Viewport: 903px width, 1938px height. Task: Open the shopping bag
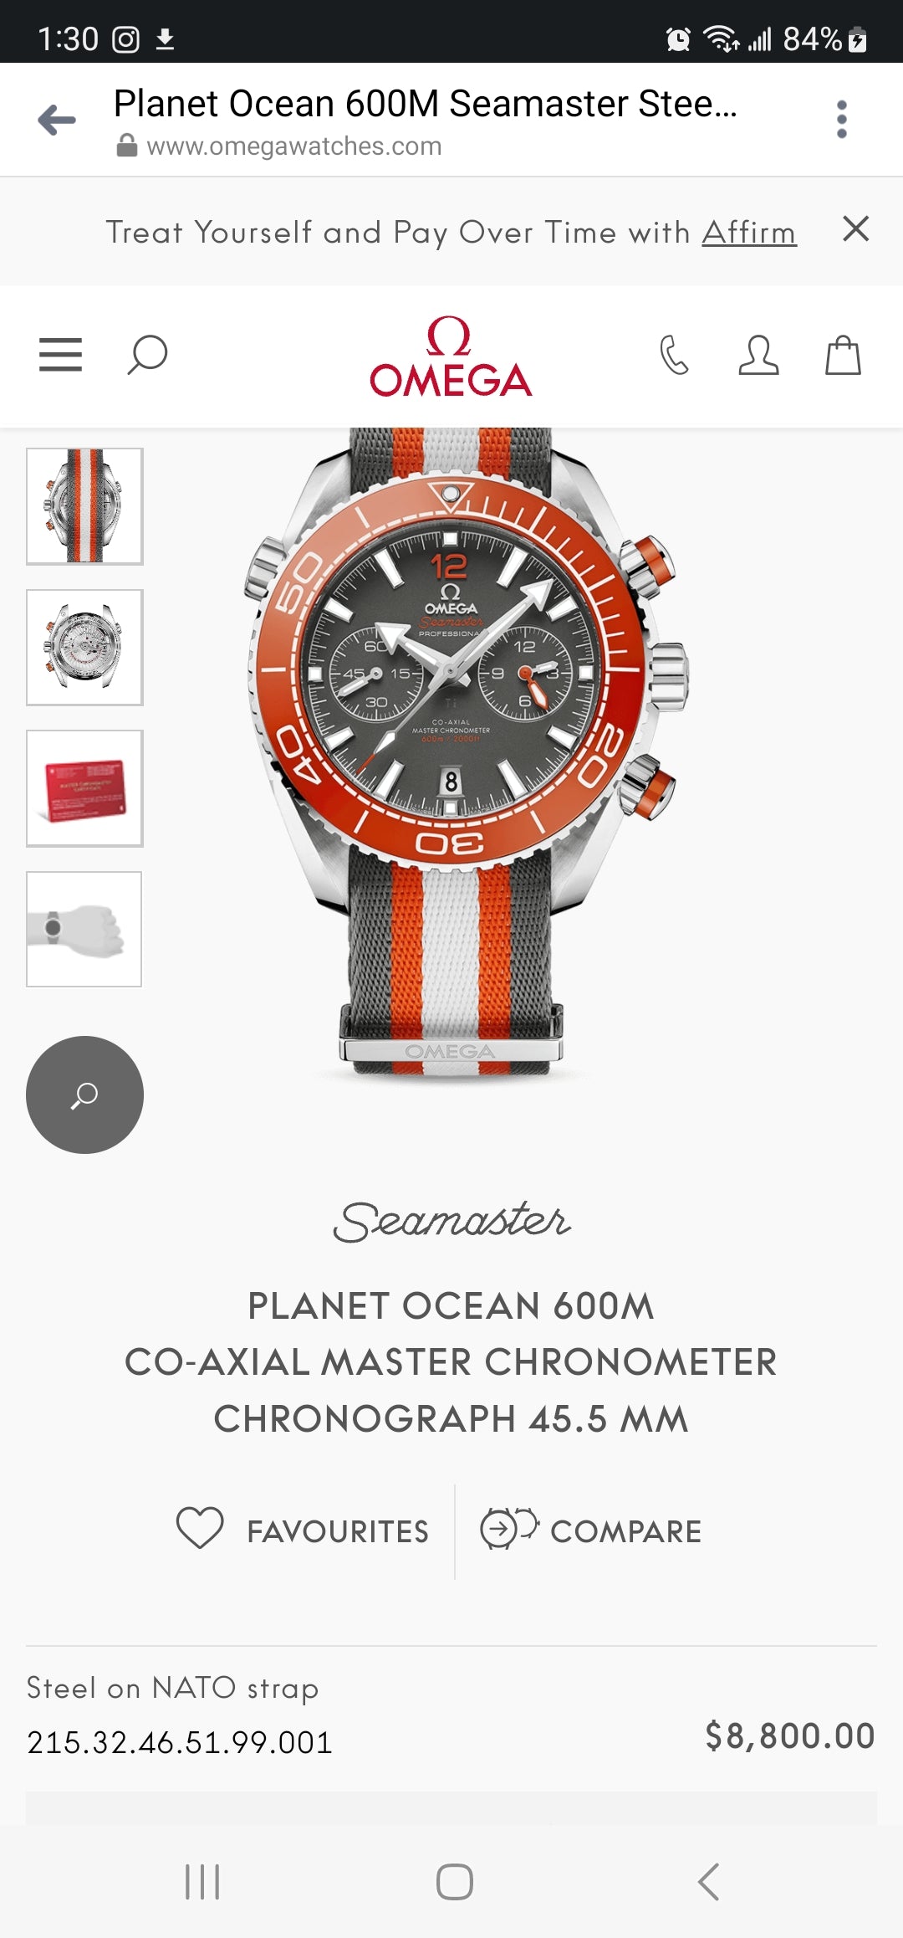[843, 355]
